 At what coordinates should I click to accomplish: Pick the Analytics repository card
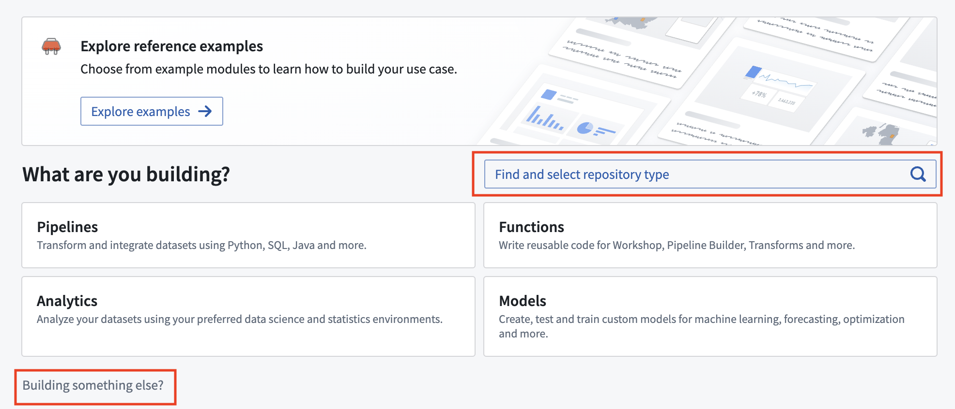click(x=248, y=316)
